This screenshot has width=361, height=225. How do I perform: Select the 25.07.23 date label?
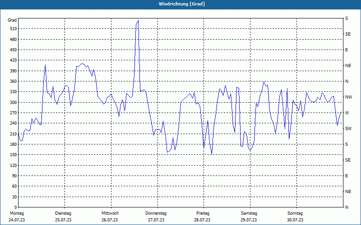[63, 220]
